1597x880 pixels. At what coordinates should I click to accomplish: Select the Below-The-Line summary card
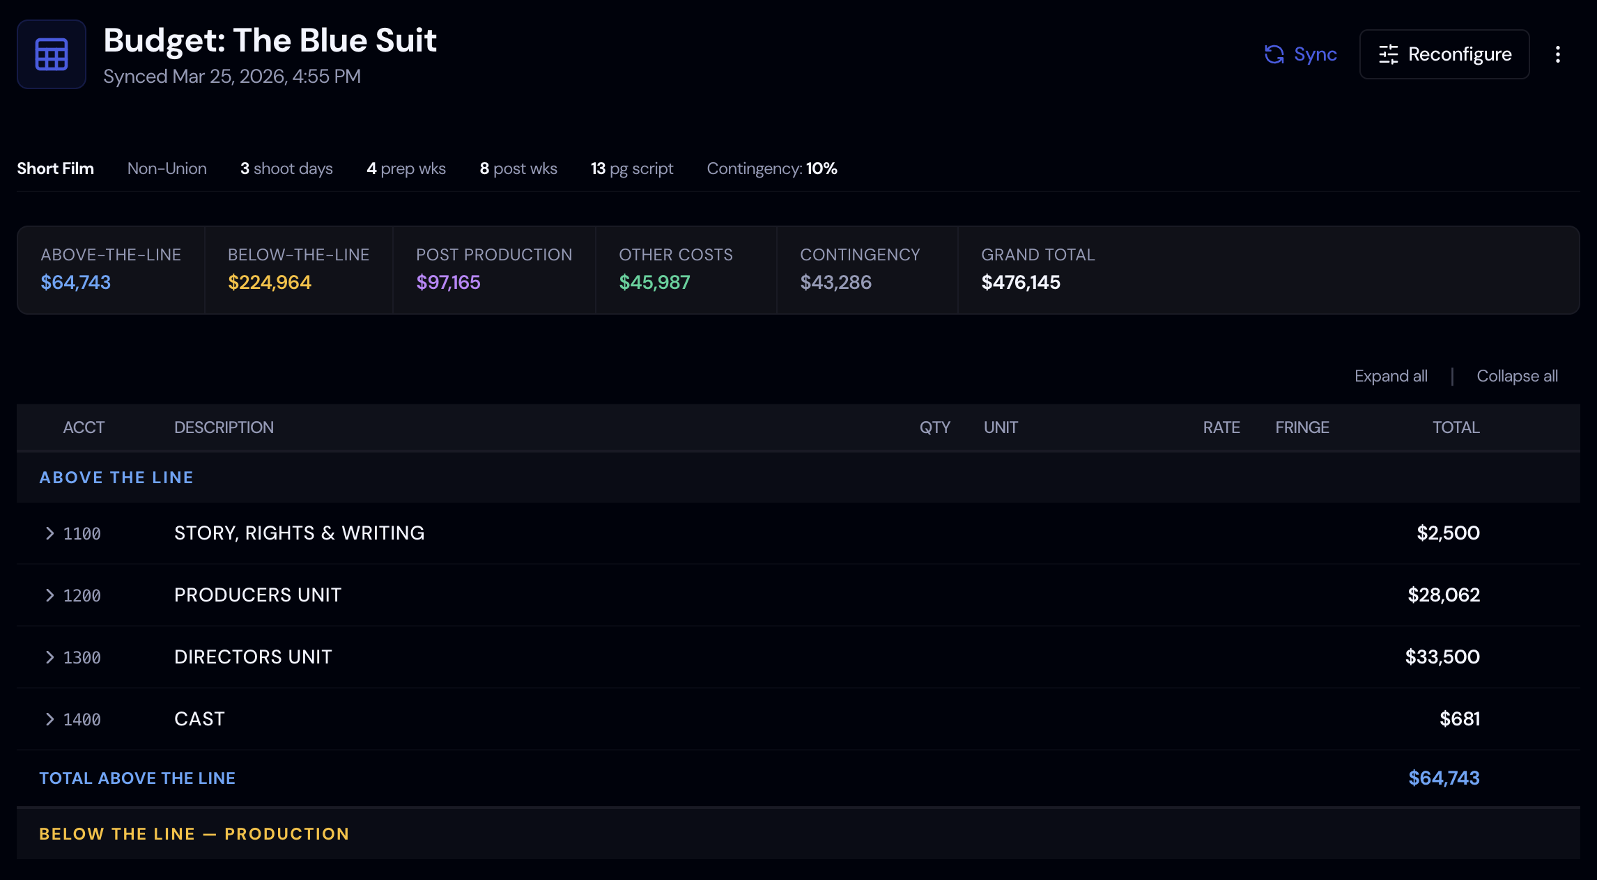tap(298, 269)
